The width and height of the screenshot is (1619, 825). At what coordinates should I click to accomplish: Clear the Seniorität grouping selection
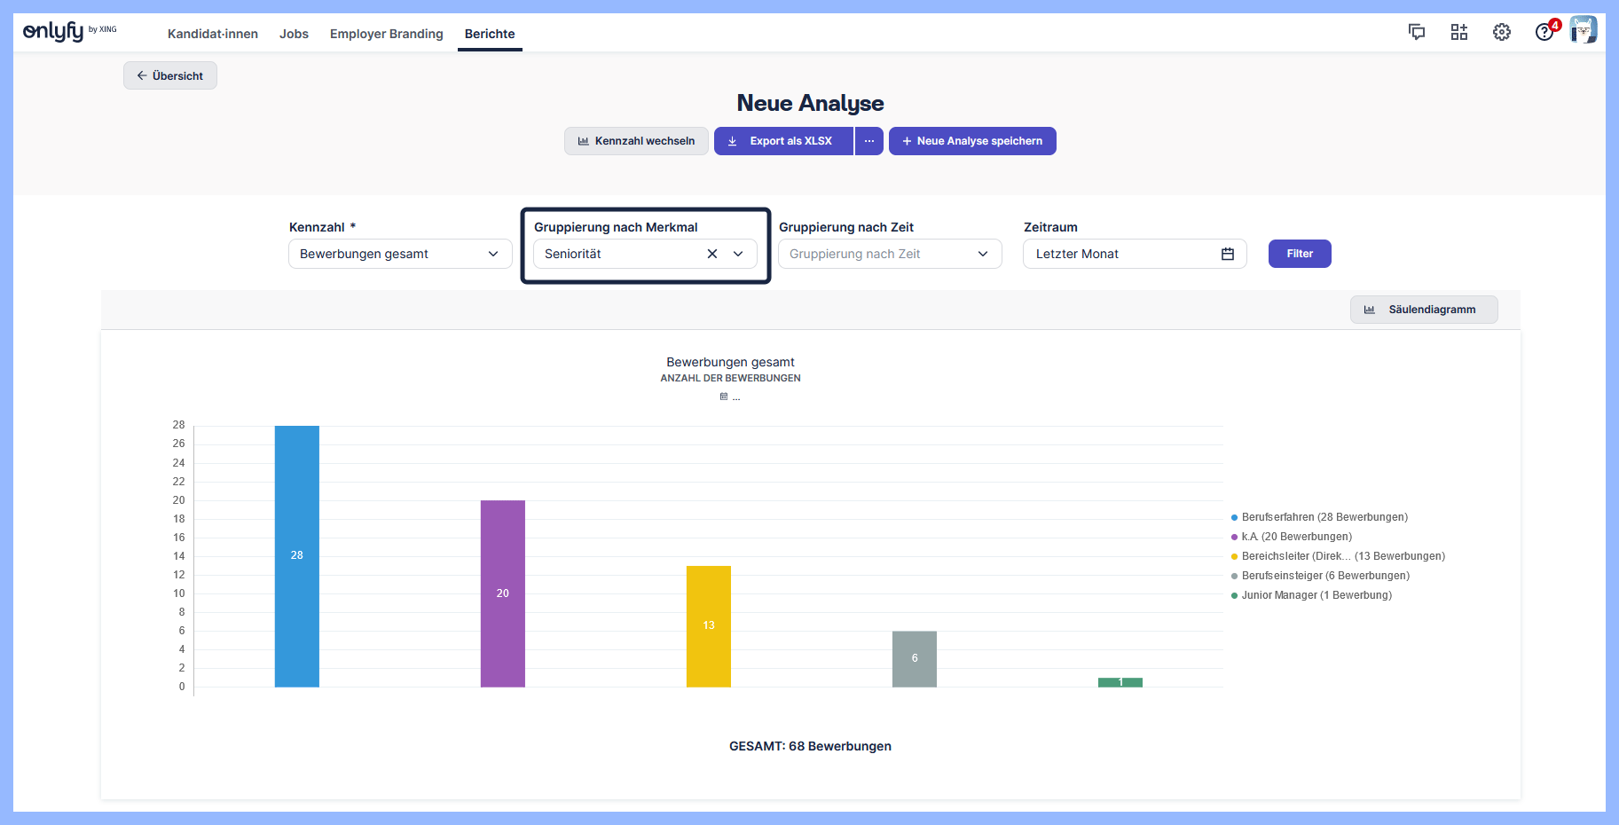(x=712, y=254)
